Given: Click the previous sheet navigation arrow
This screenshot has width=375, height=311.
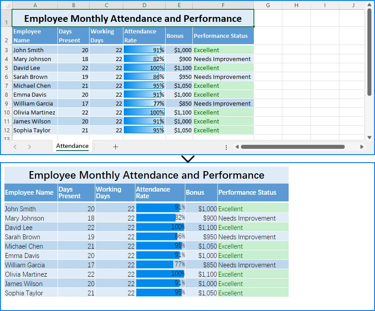Looking at the screenshot, I should [15, 147].
